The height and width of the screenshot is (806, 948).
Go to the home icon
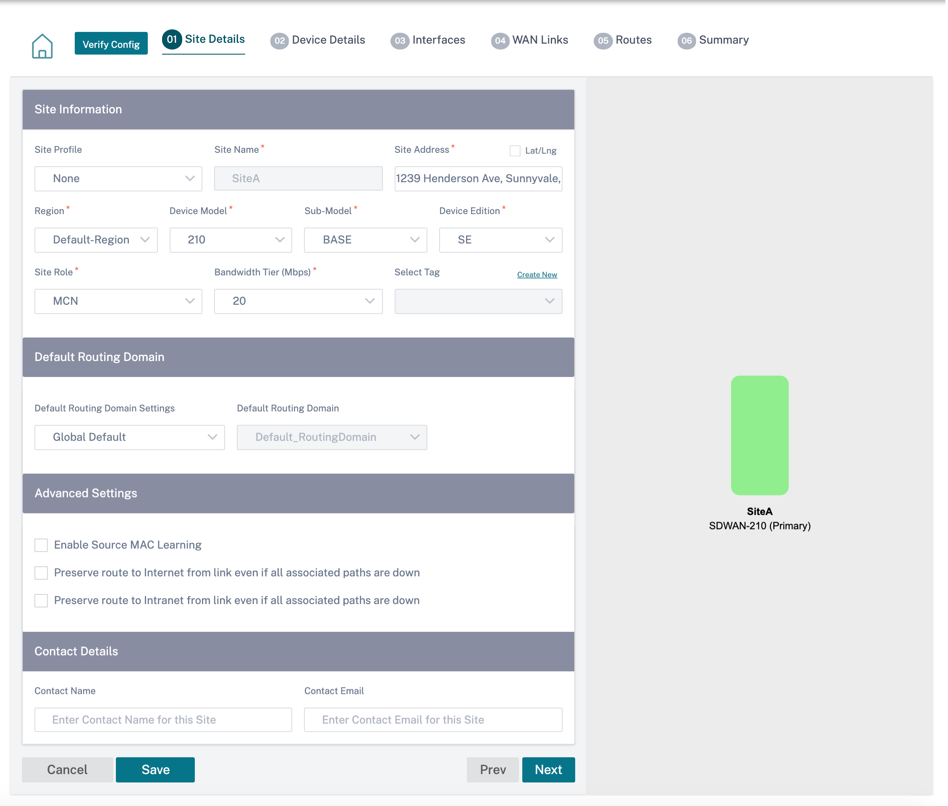tap(42, 45)
